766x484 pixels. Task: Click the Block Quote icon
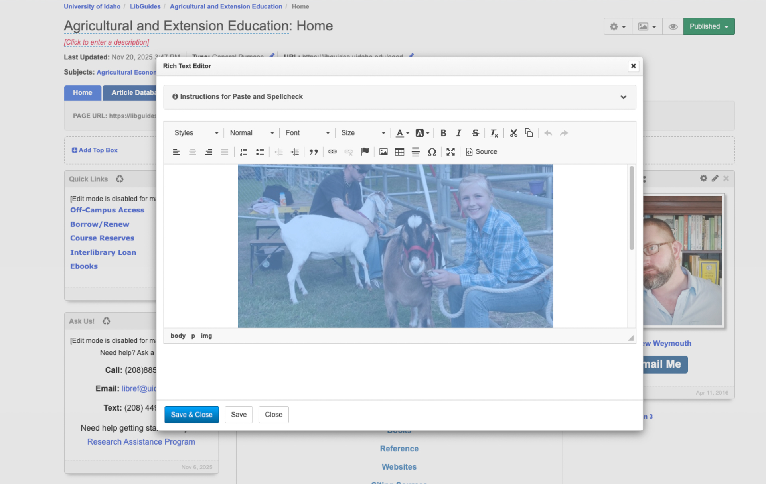click(314, 152)
